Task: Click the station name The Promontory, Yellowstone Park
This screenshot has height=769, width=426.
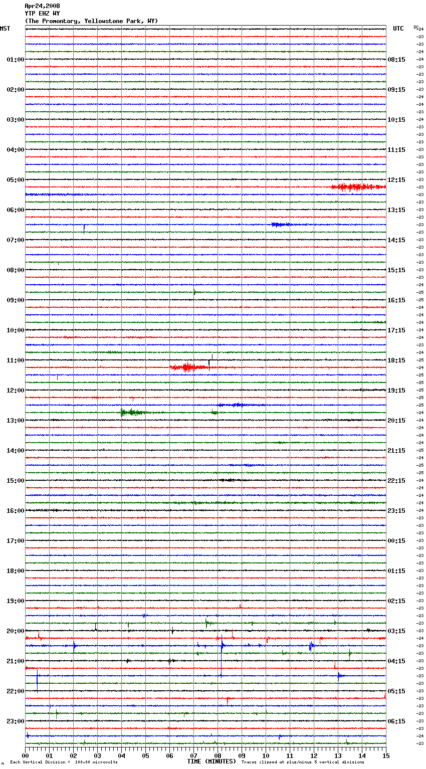Action: coord(91,21)
